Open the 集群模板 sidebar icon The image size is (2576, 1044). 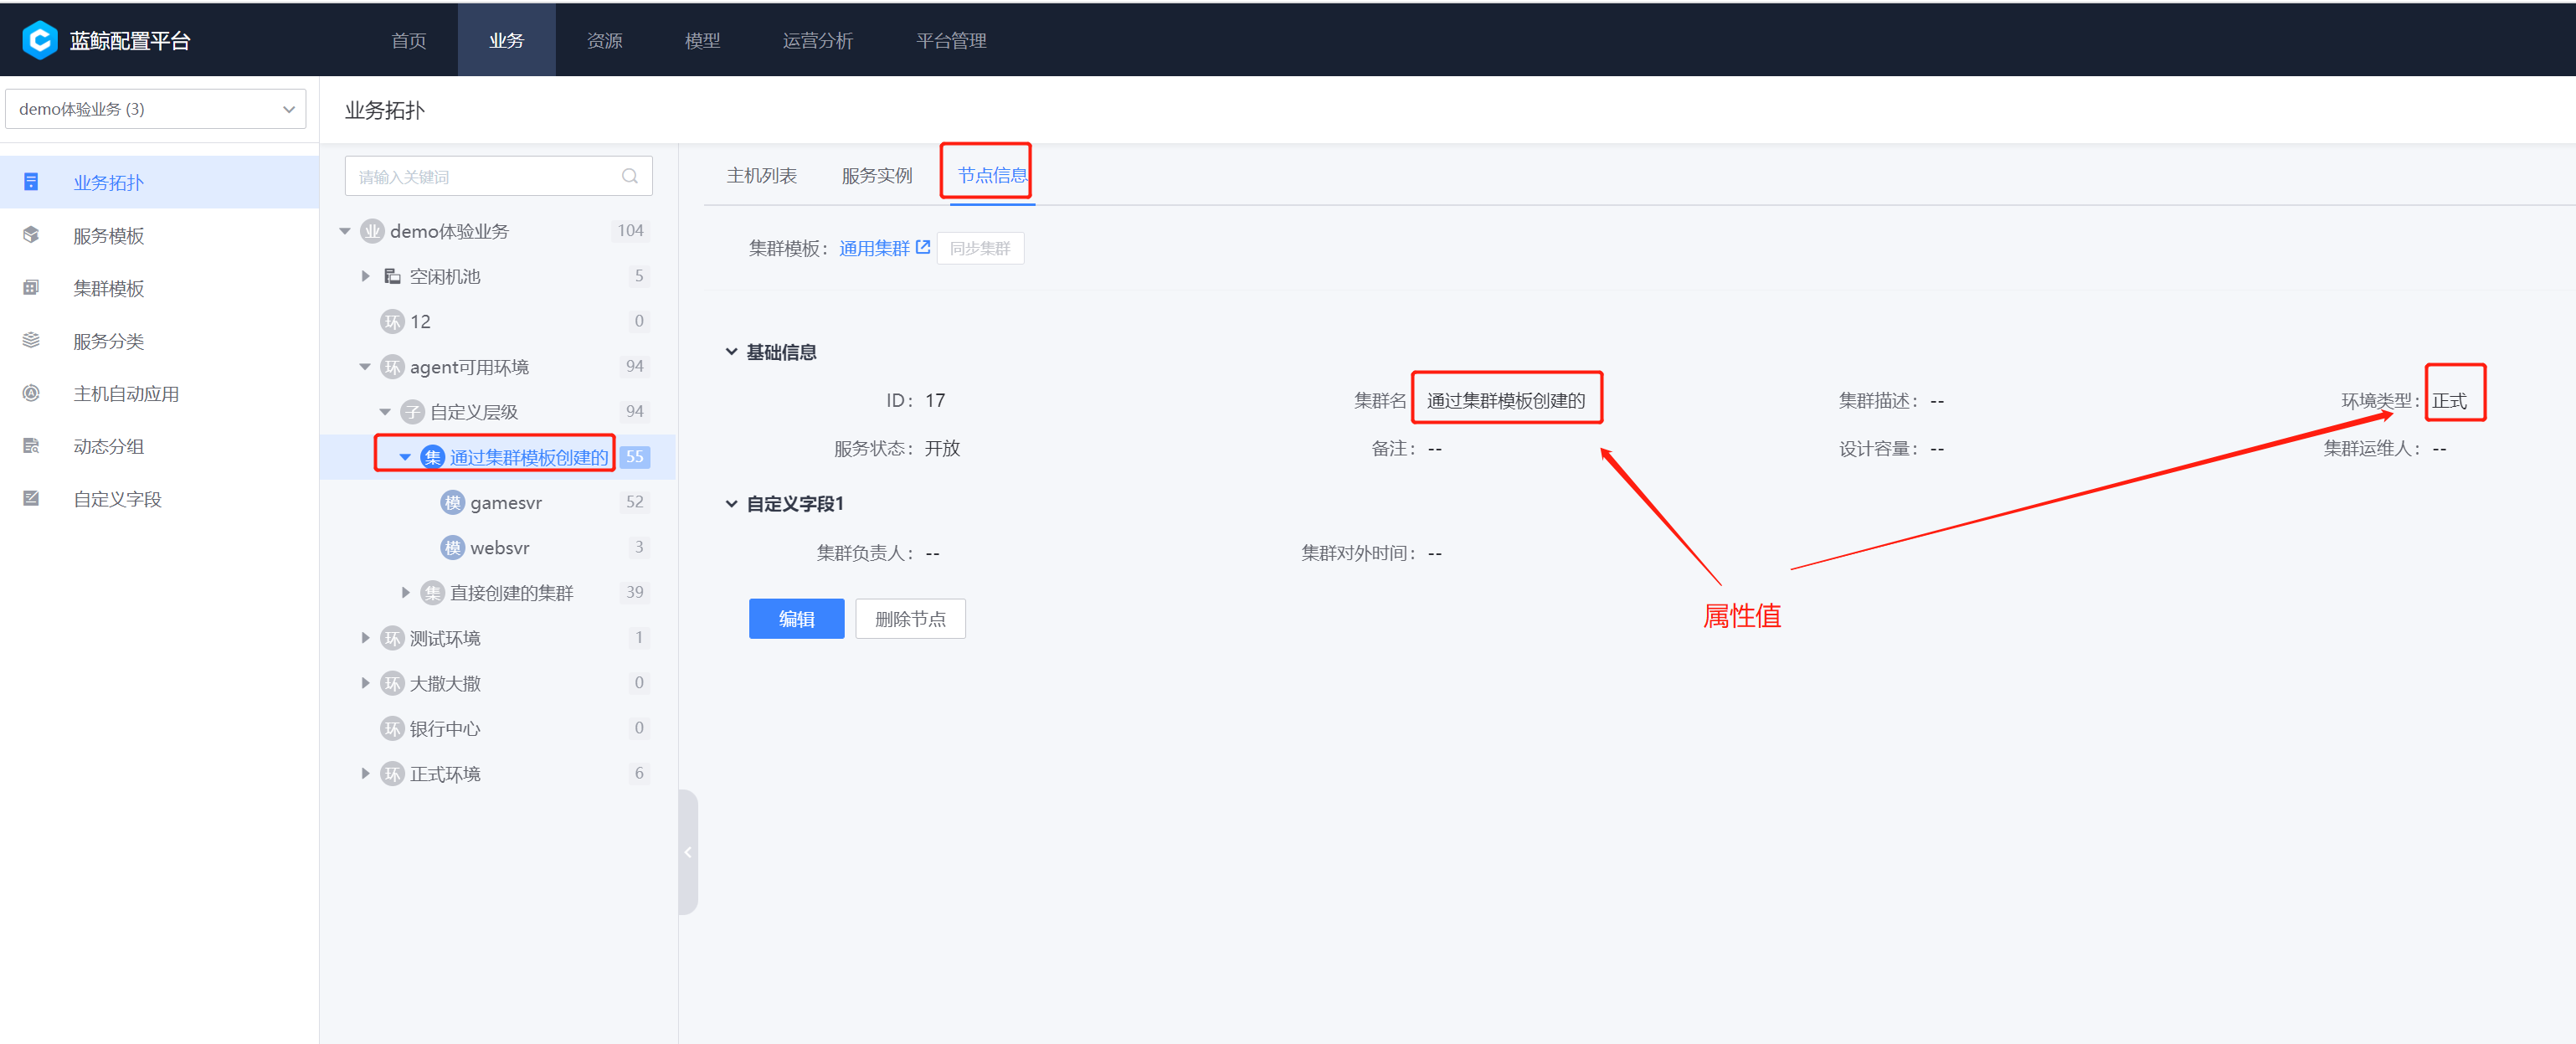click(31, 288)
